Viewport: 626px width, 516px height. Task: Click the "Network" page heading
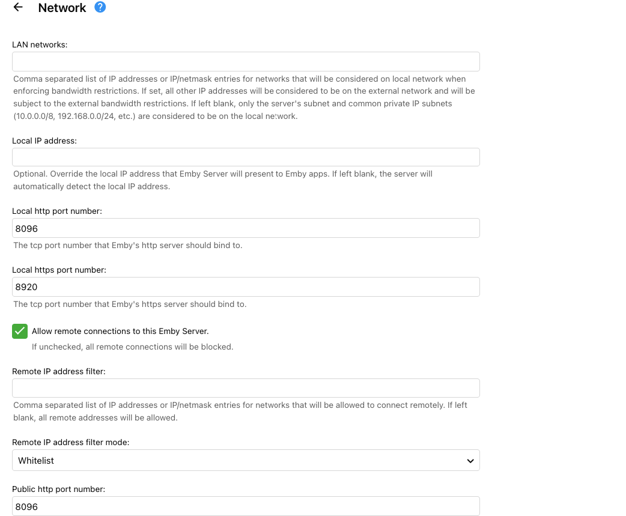click(62, 8)
